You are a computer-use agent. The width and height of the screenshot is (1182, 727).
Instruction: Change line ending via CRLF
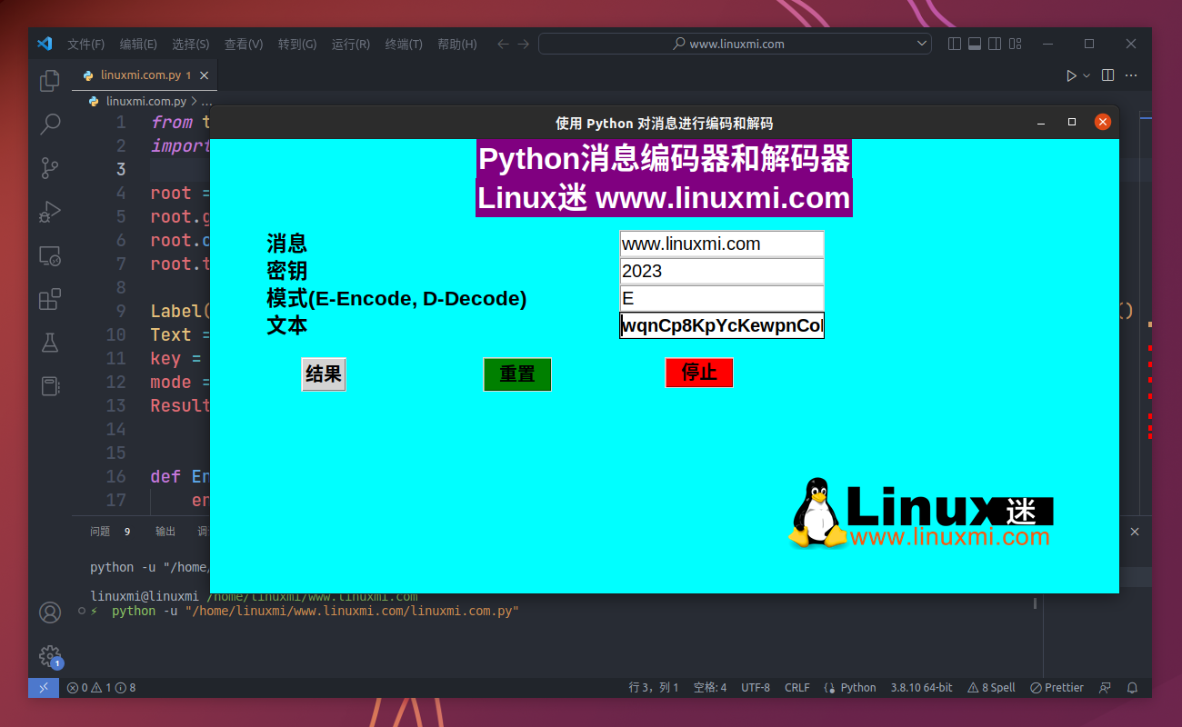pyautogui.click(x=797, y=688)
